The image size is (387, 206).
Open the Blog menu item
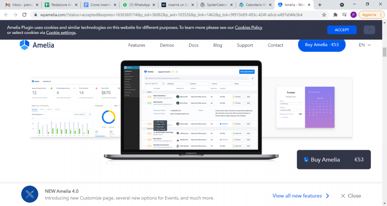click(218, 45)
